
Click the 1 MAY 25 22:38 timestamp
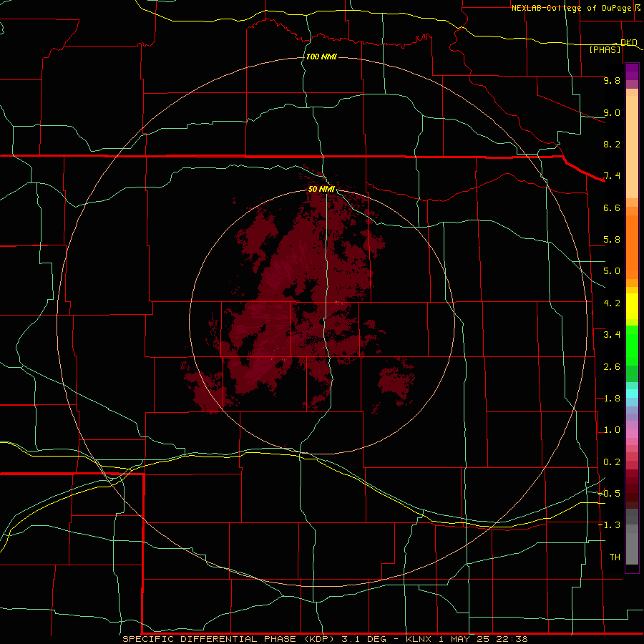(483, 639)
